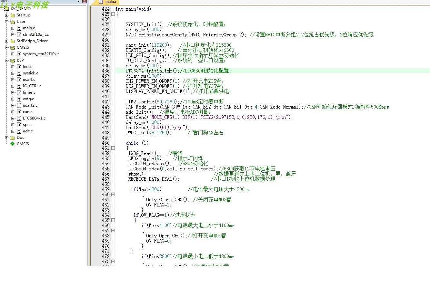Select usart2.c in the project tree
The height and width of the screenshot is (306, 430).
tap(30, 105)
